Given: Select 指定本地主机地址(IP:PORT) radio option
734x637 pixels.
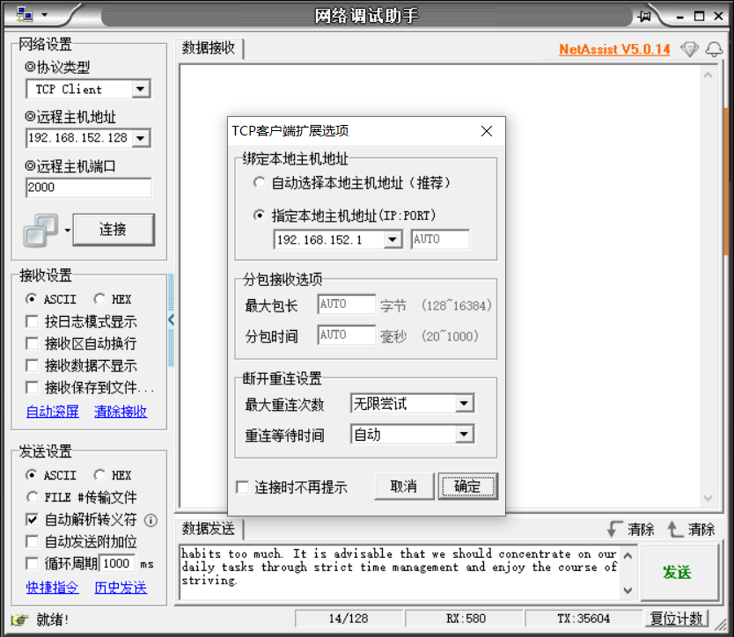Looking at the screenshot, I should [259, 216].
